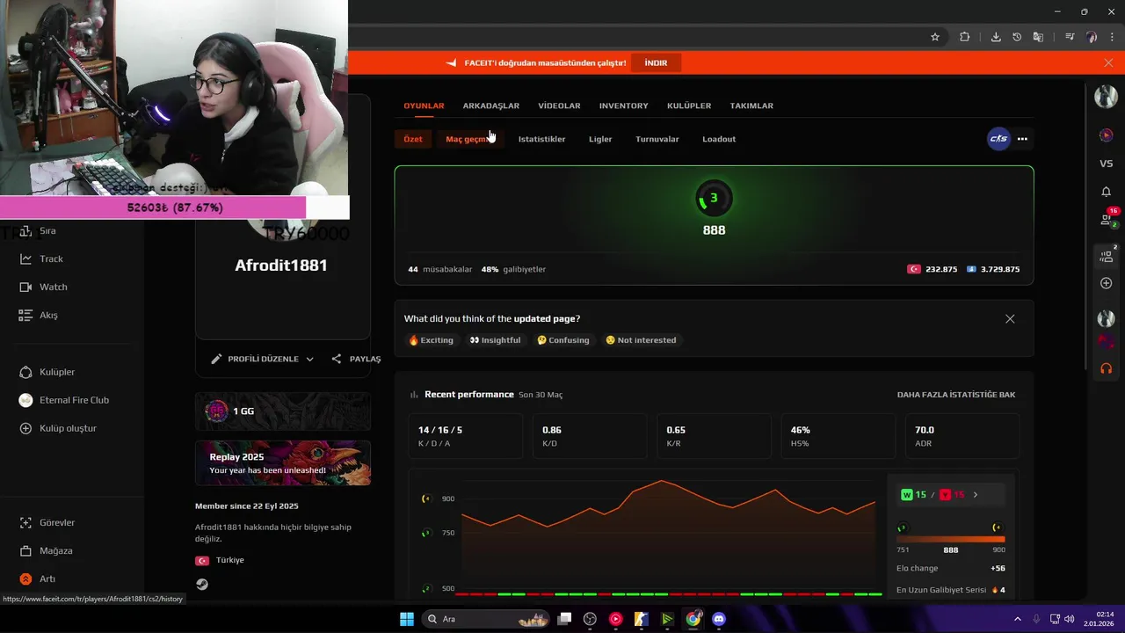
Task: Open the Windows Start menu
Action: [407, 619]
